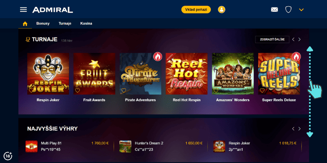The height and width of the screenshot is (163, 327).
Task: Show next tournament games with right arrow
Action: (300, 39)
